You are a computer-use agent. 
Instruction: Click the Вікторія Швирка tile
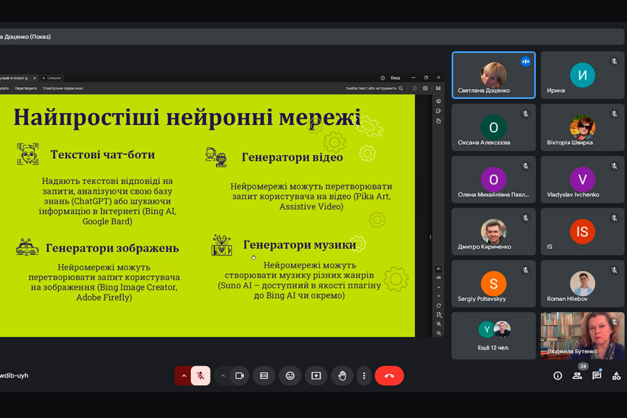click(x=582, y=127)
